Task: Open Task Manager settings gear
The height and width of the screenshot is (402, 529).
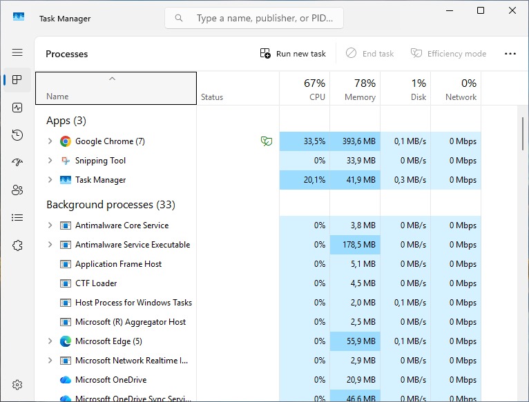Action: [17, 385]
